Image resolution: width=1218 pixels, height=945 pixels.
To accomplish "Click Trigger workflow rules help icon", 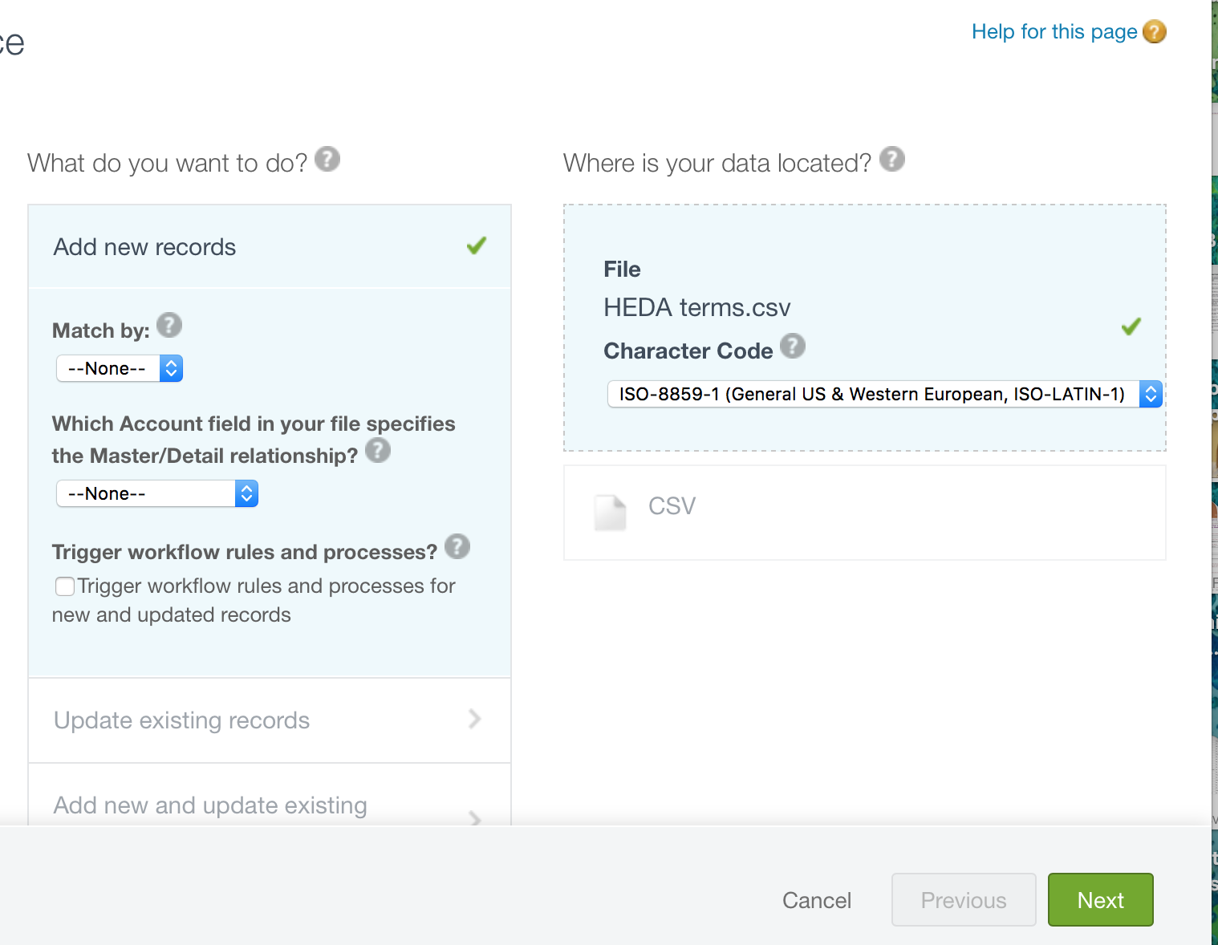I will (x=457, y=547).
